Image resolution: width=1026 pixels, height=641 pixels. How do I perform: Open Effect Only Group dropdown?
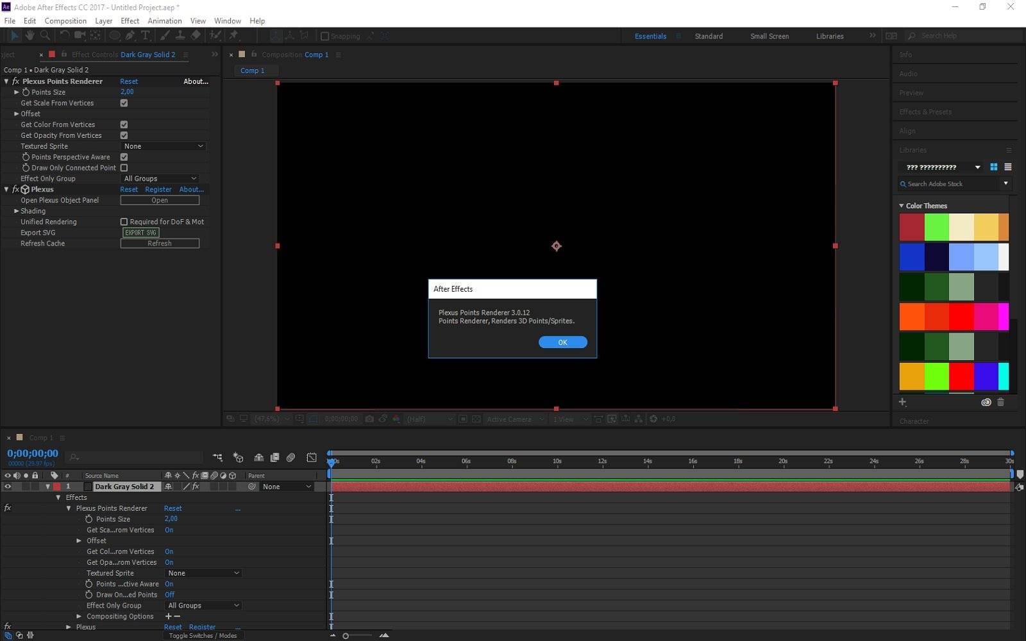point(160,179)
